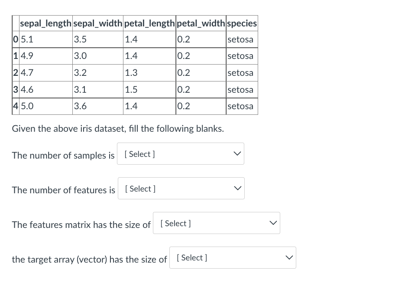Viewport: 408px width, 299px height.
Task: Select the sepal_length column header
Action: 45,23
